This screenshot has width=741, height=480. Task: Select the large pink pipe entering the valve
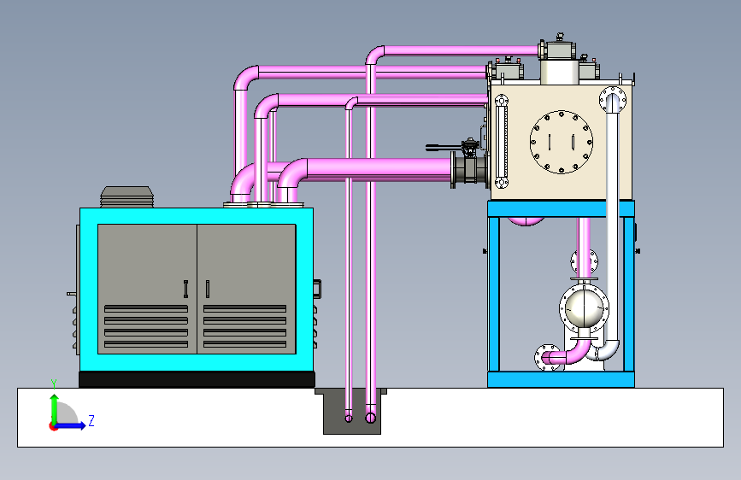378,169
